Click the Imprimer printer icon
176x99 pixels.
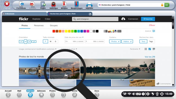pyautogui.click(x=89, y=5)
